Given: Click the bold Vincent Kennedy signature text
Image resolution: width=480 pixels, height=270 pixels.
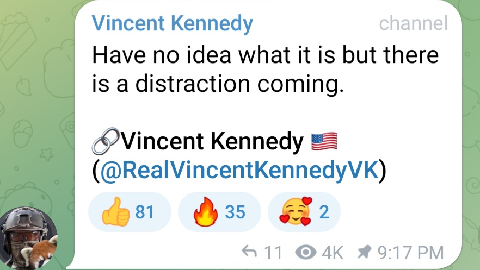Looking at the screenshot, I should tap(212, 142).
